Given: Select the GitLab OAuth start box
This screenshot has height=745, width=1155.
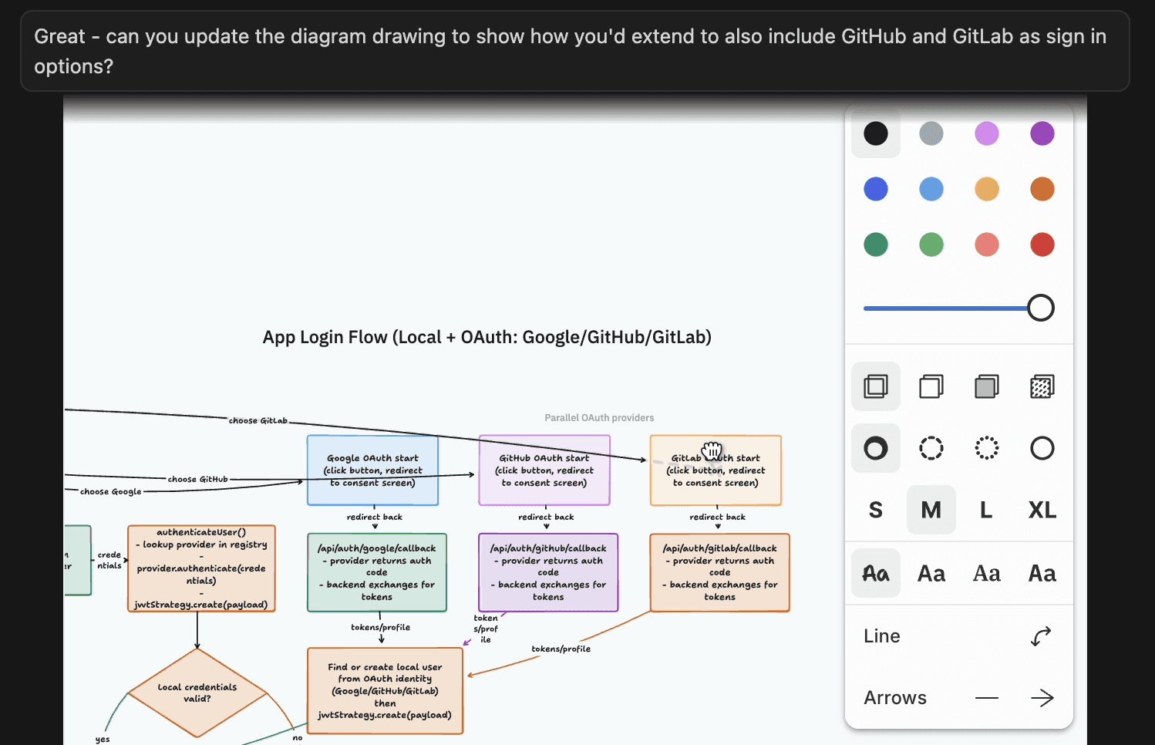Looking at the screenshot, I should tap(716, 470).
